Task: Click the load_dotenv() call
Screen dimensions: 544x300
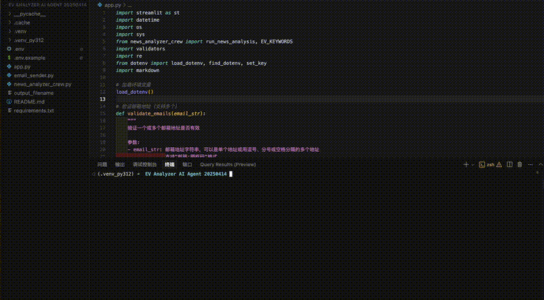Action: point(135,92)
